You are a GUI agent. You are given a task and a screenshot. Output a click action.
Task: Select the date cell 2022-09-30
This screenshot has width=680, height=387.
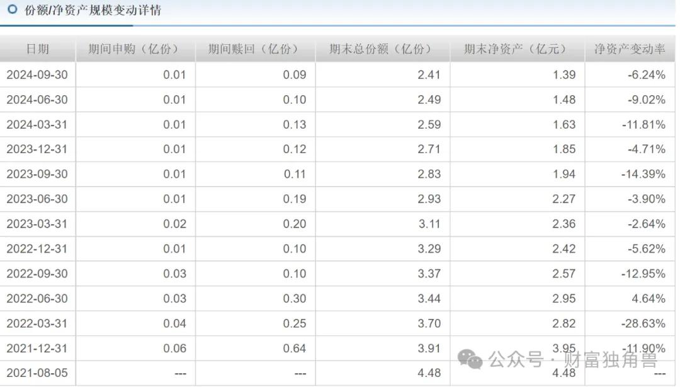pos(37,274)
